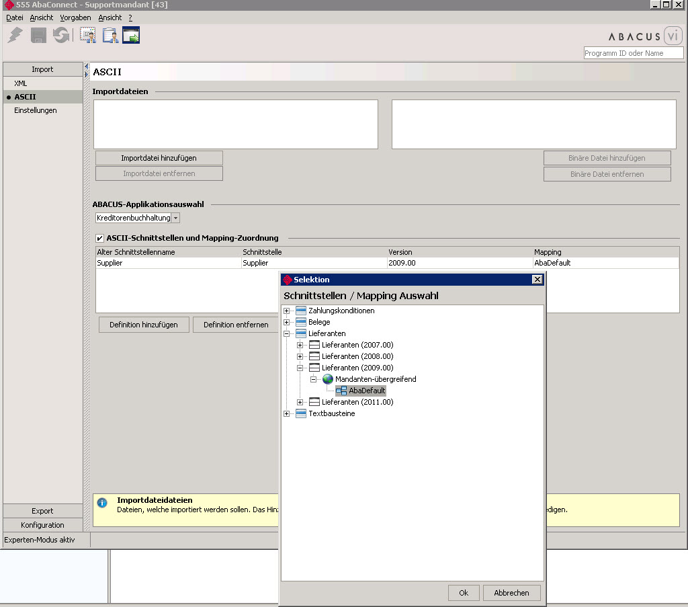
Task: Click the window with green arrow toolbar icon
Action: [x=131, y=35]
